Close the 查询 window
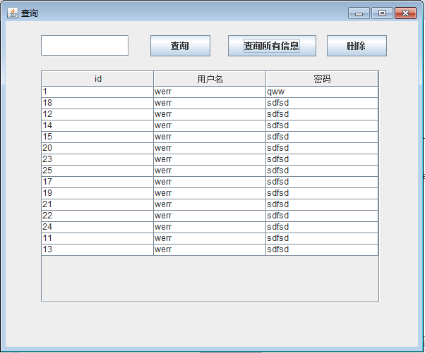425x353 pixels. pos(405,13)
